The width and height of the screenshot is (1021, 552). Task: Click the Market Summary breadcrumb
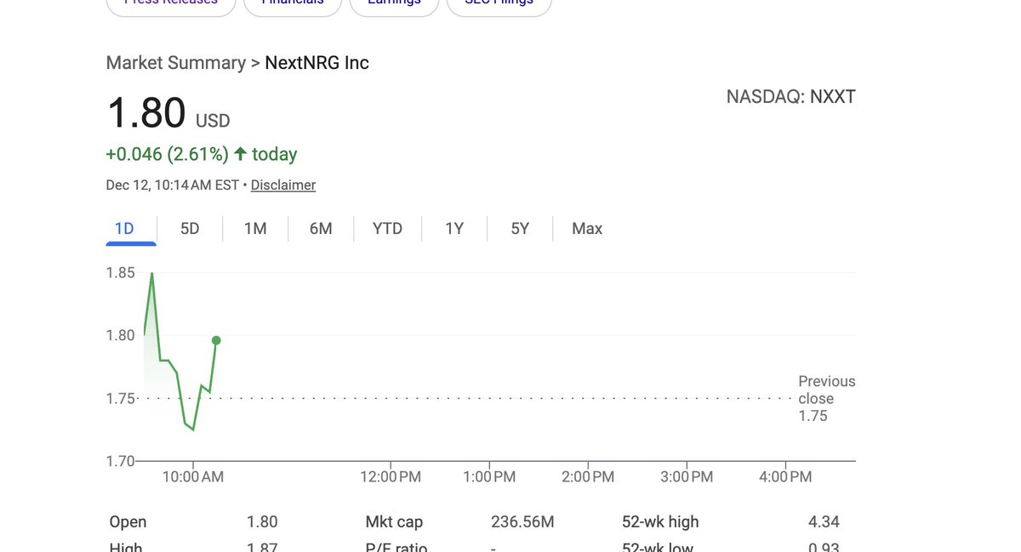pos(176,63)
